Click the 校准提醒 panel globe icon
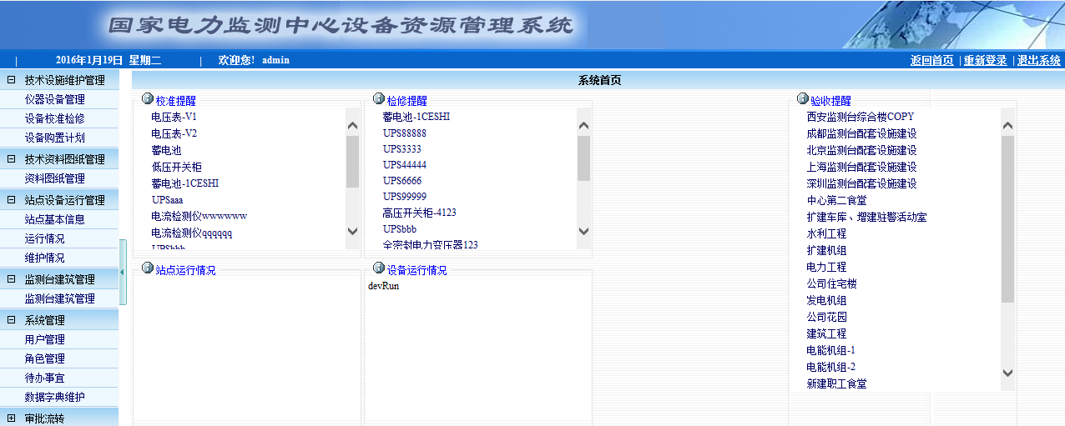 (148, 99)
